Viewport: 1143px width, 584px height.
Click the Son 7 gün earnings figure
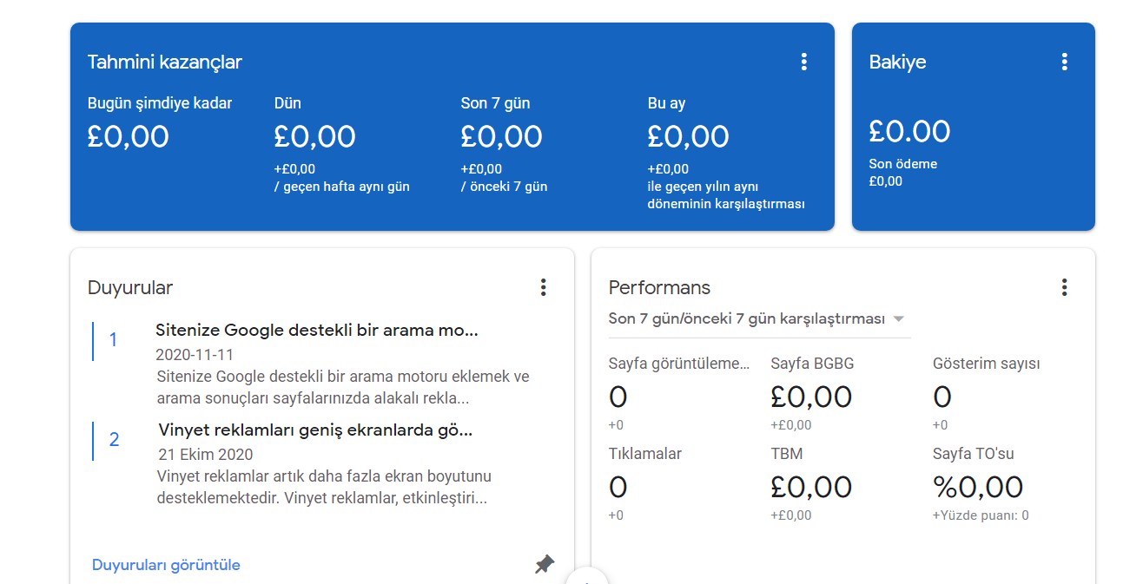501,136
